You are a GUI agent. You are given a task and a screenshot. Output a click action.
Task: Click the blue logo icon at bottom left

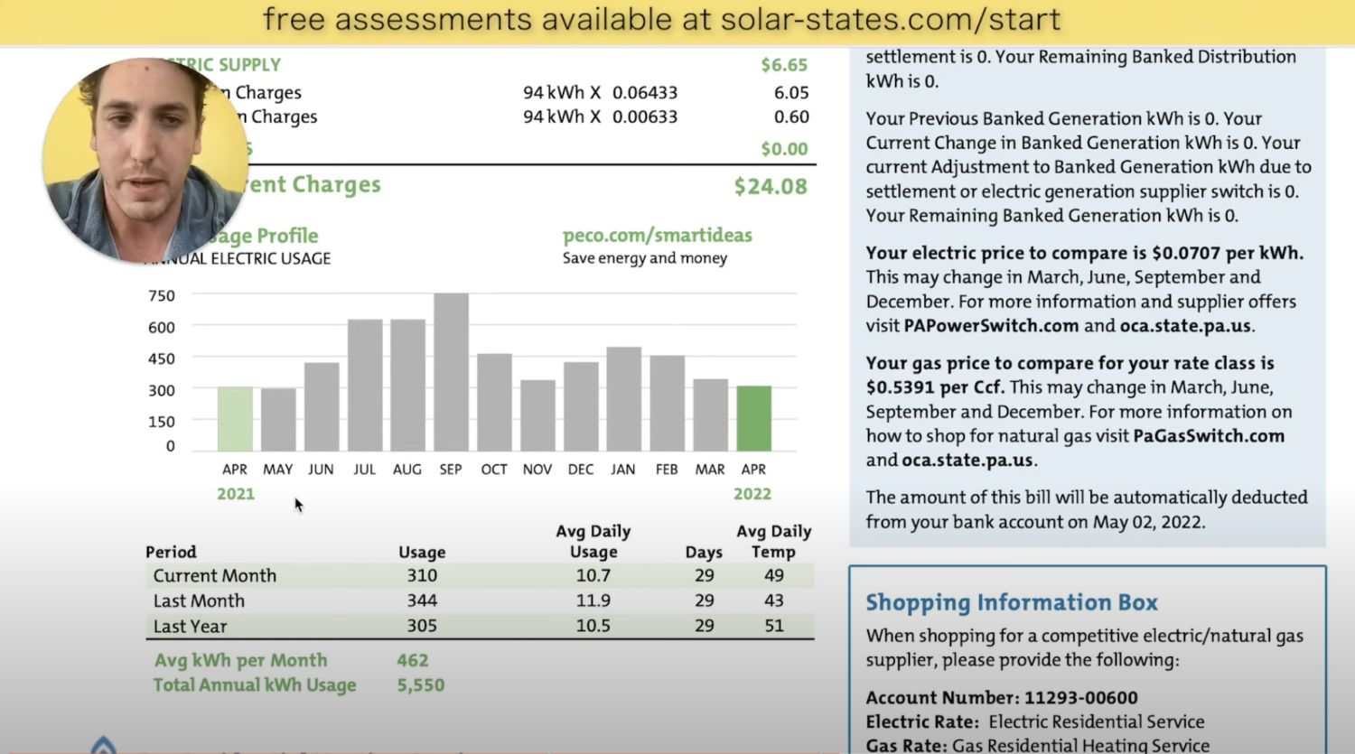(103, 745)
